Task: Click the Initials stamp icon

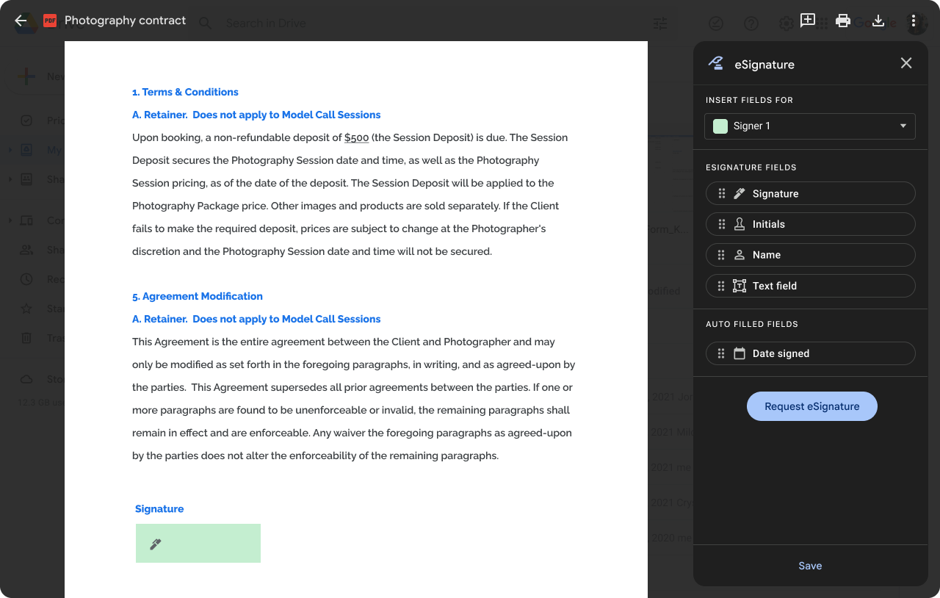Action: tap(740, 224)
